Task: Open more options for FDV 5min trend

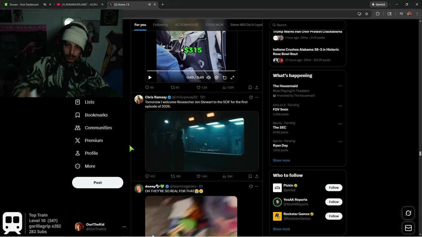Action: 340,106
